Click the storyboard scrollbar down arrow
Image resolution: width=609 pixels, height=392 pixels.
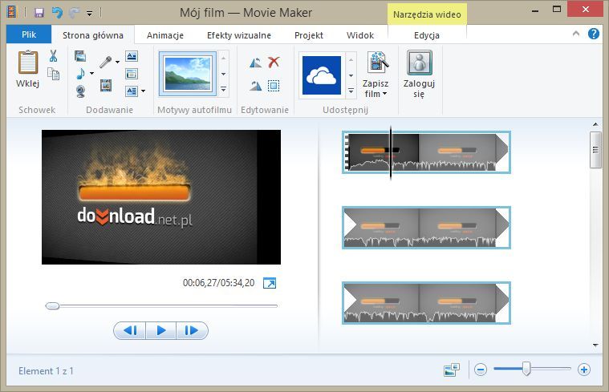(x=595, y=345)
